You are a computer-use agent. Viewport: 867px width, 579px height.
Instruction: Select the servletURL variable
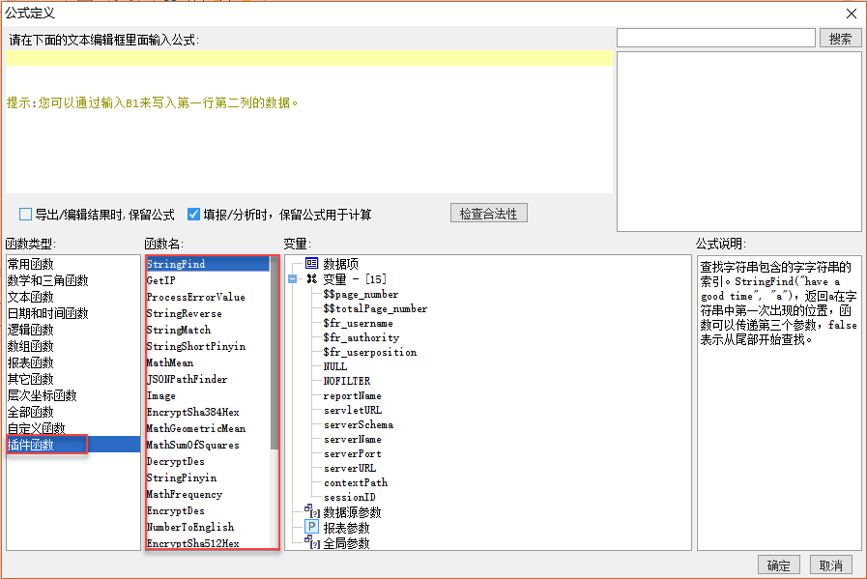pos(353,410)
